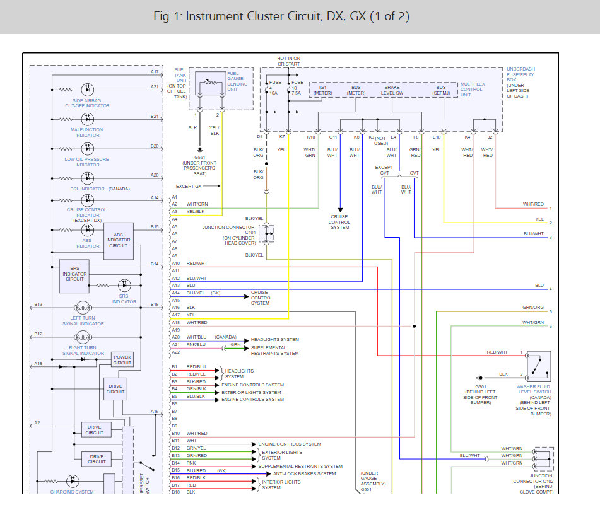This screenshot has height=505, width=600.
Task: Click the 'ANTI-LOCK BRAKES SYSTEM' label
Action: [x=305, y=473]
